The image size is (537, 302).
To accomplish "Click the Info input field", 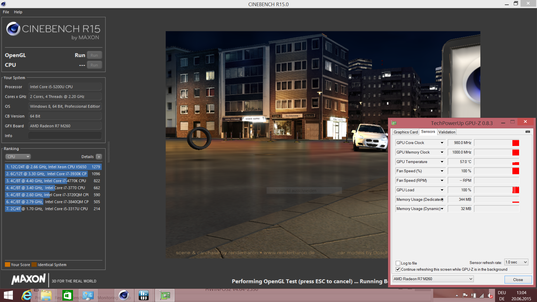I will click(x=65, y=136).
